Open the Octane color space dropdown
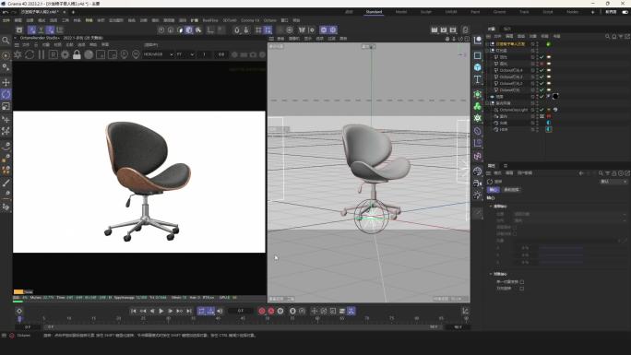 159,54
